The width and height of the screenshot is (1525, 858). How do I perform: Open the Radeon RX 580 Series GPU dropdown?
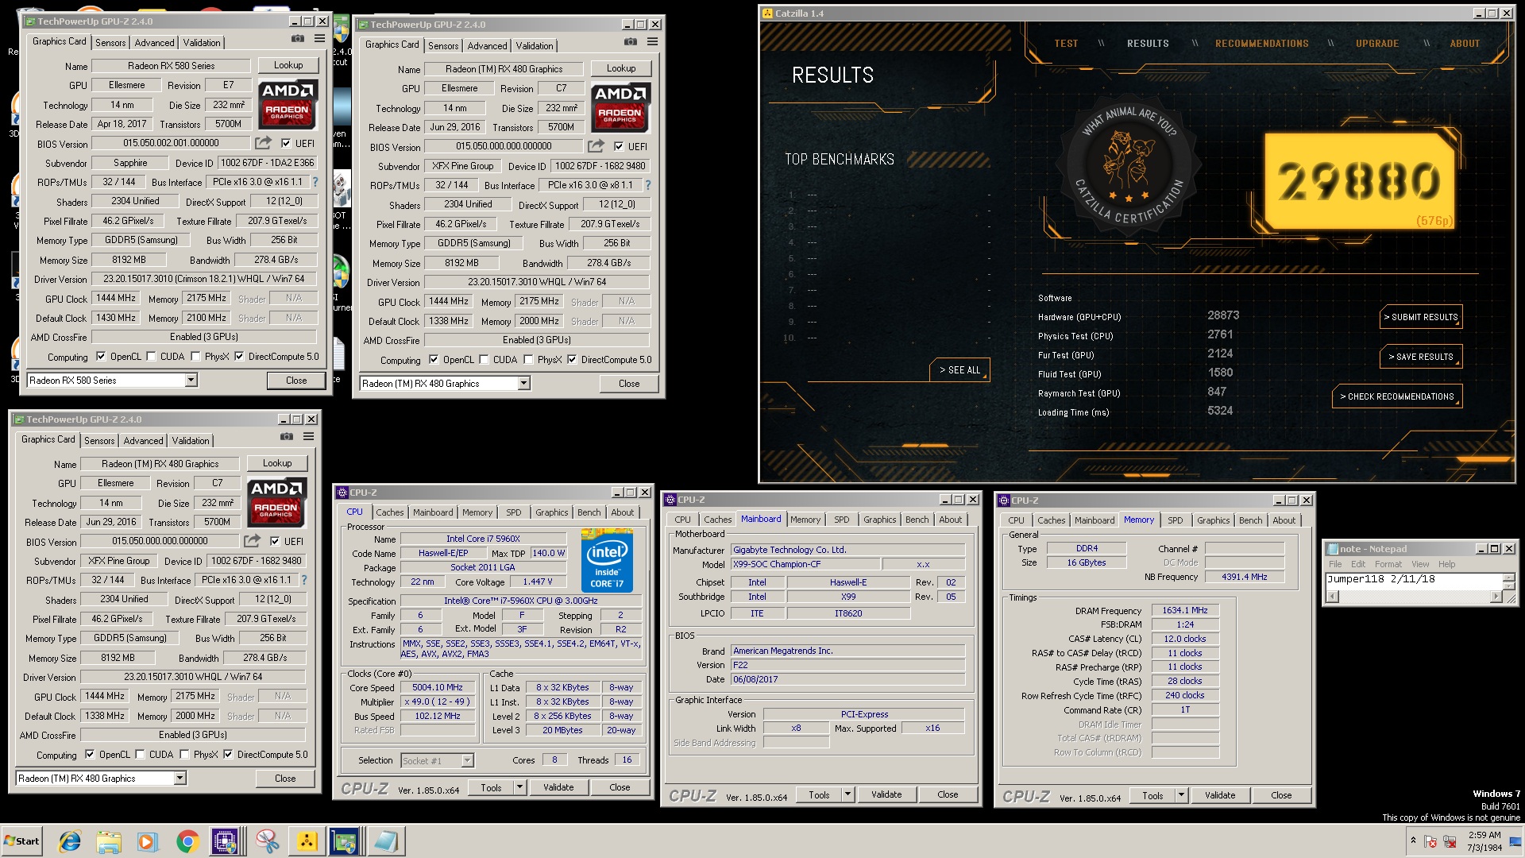click(x=191, y=381)
